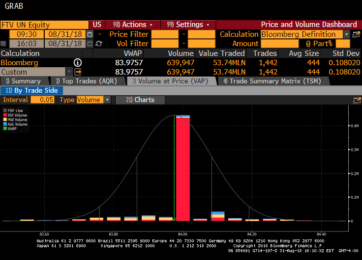Click the Interval input field showing 0.05
Viewport: 362px width, 260px height.
pyautogui.click(x=43, y=100)
